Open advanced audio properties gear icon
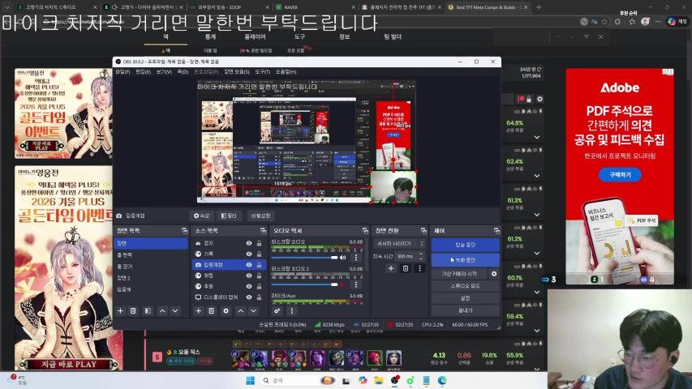Screen dimensions: 692x389 click(277, 310)
